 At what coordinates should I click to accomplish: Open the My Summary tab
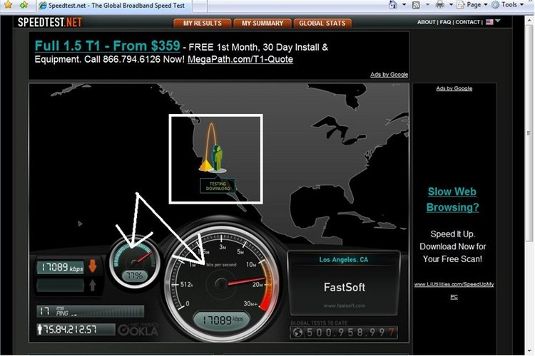[263, 23]
